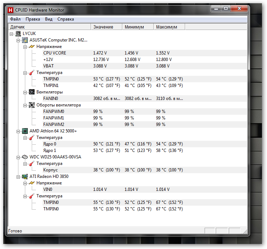Click the Максимум column header
The width and height of the screenshot is (267, 249).
coord(166,27)
